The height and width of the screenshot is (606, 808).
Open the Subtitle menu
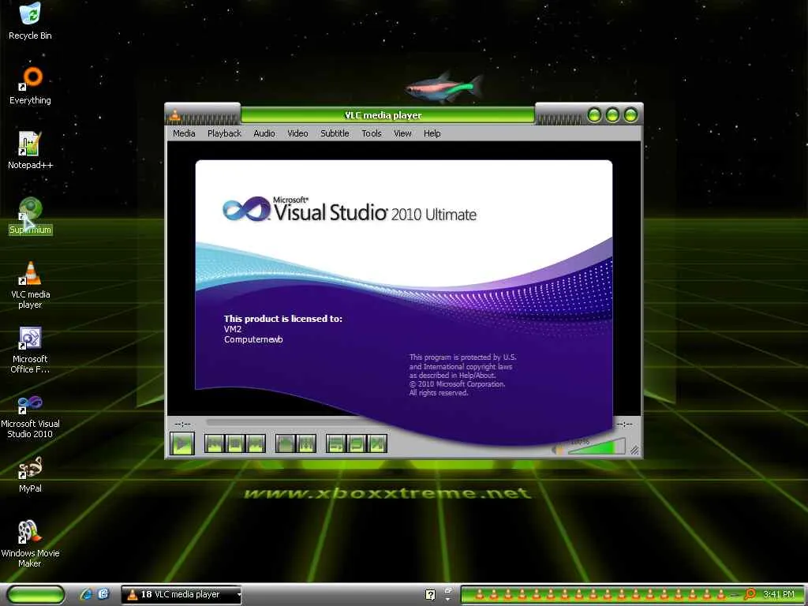coord(335,133)
